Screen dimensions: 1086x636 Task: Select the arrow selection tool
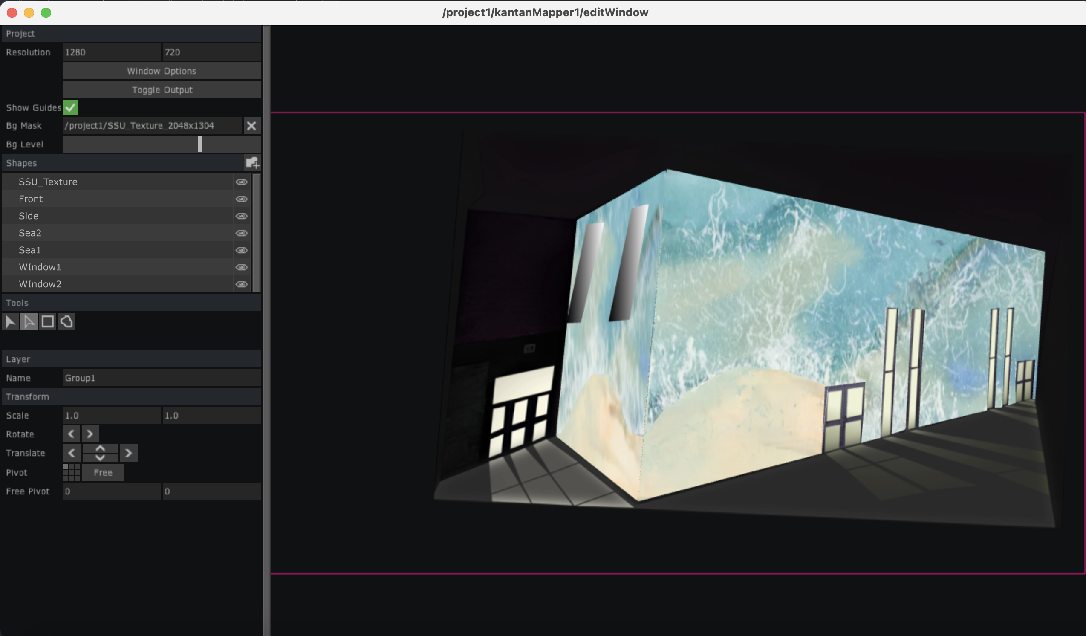tap(10, 321)
